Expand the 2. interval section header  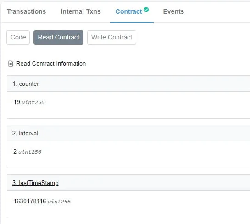pos(128,133)
